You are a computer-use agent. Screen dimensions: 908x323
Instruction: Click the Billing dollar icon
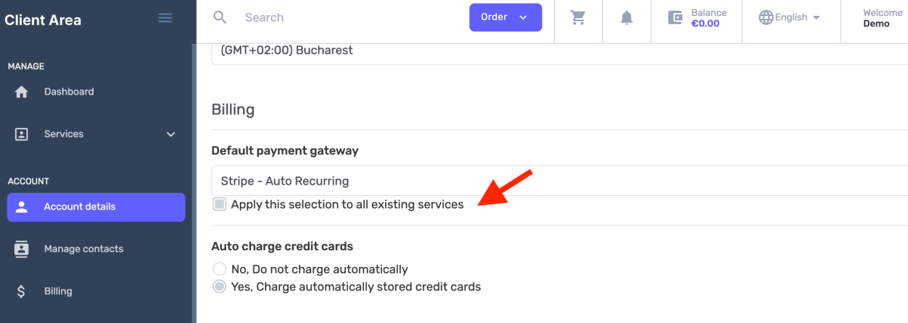[22, 291]
